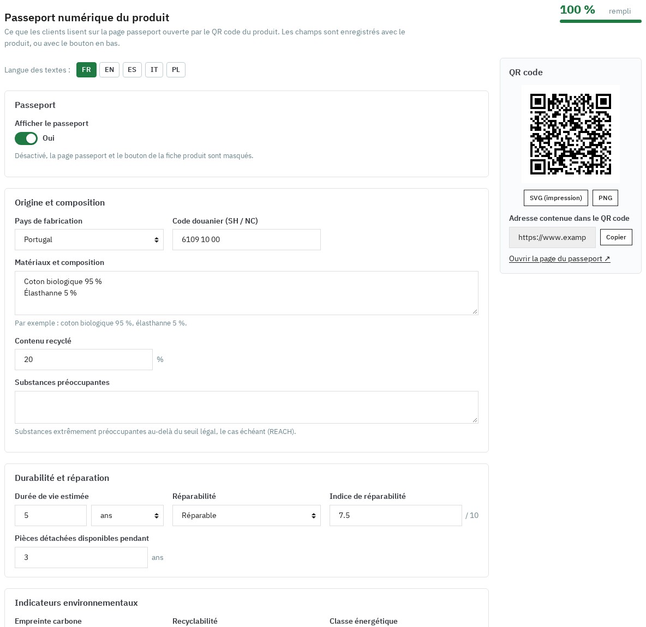Open the ans unit dropdown
Viewport: 646px width, 627px height.
[127, 515]
